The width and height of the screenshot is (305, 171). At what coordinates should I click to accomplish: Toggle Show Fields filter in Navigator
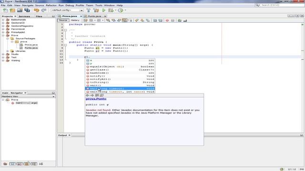[x=12, y=164]
